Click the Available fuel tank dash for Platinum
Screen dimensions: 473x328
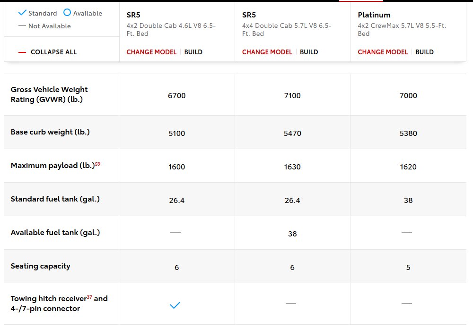407,233
